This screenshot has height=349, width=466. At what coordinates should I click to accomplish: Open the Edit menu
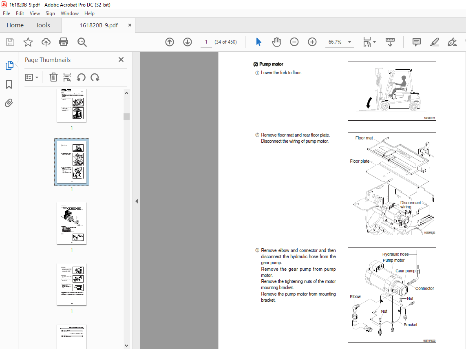[x=20, y=13]
